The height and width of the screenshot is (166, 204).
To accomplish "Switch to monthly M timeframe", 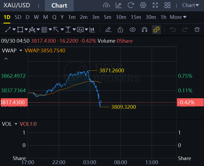I will coord(46,17).
